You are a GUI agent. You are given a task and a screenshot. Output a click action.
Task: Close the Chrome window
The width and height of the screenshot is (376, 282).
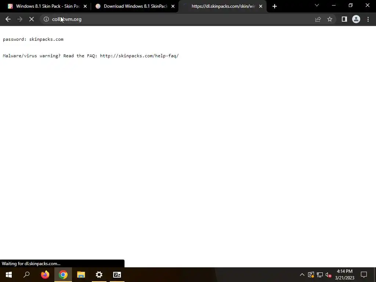[x=367, y=5]
